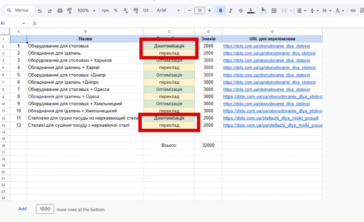Click the font size field showing 11
The width and height of the screenshot is (364, 222).
(x=200, y=10)
